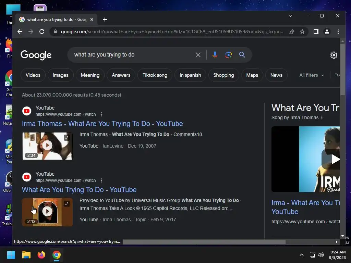Click the results count text
This screenshot has width=351, height=263.
(71, 95)
